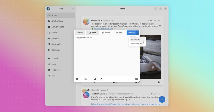Open the emoji picker icon
214x112 pixels.
(x=101, y=79)
